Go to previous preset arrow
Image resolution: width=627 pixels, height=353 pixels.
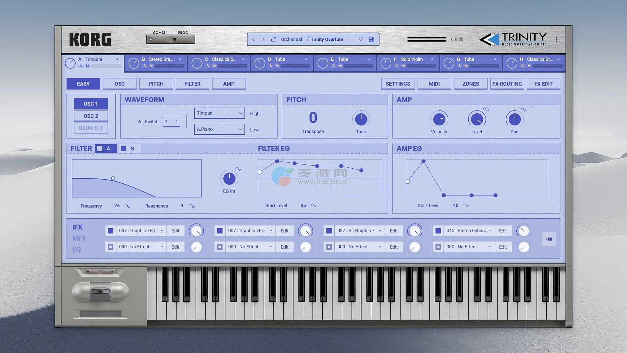[253, 39]
